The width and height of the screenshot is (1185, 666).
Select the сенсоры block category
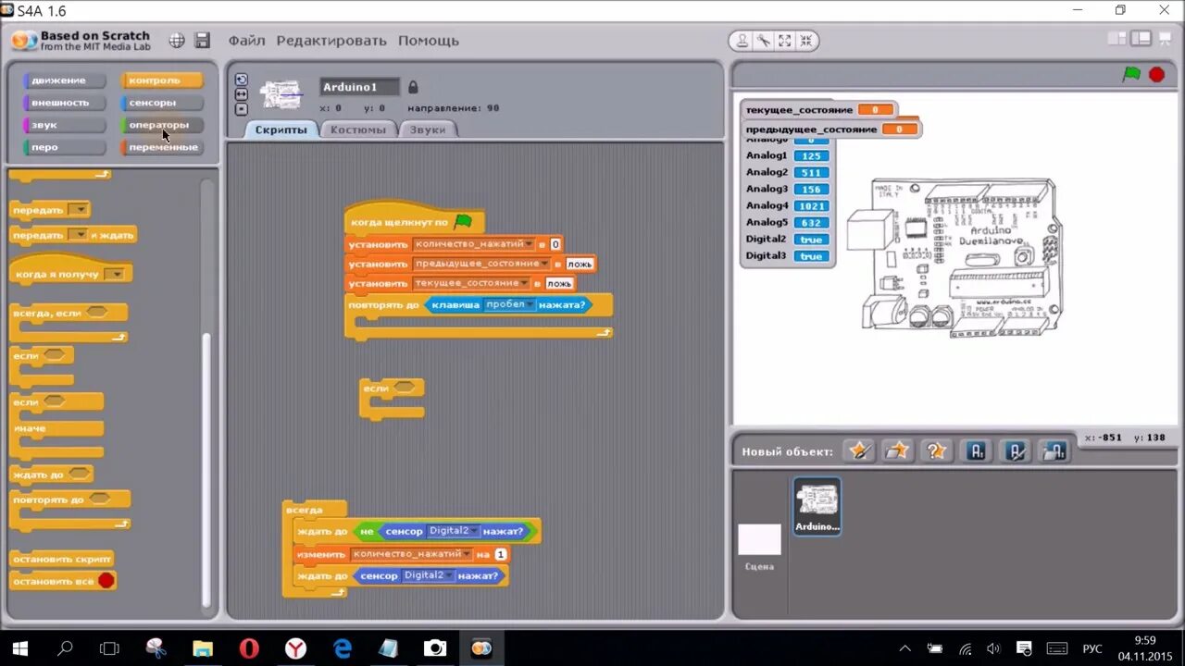click(161, 103)
